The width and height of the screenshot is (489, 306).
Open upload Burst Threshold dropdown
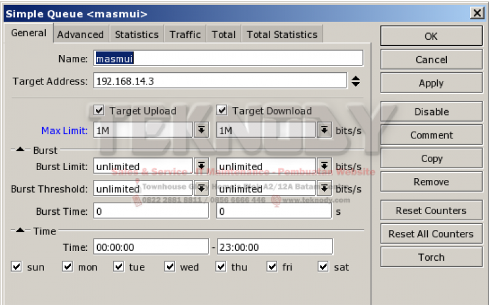[x=202, y=188]
